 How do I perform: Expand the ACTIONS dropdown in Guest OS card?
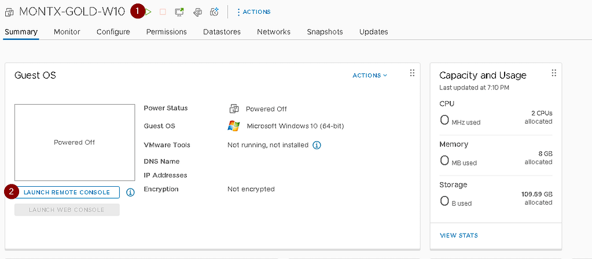point(370,75)
